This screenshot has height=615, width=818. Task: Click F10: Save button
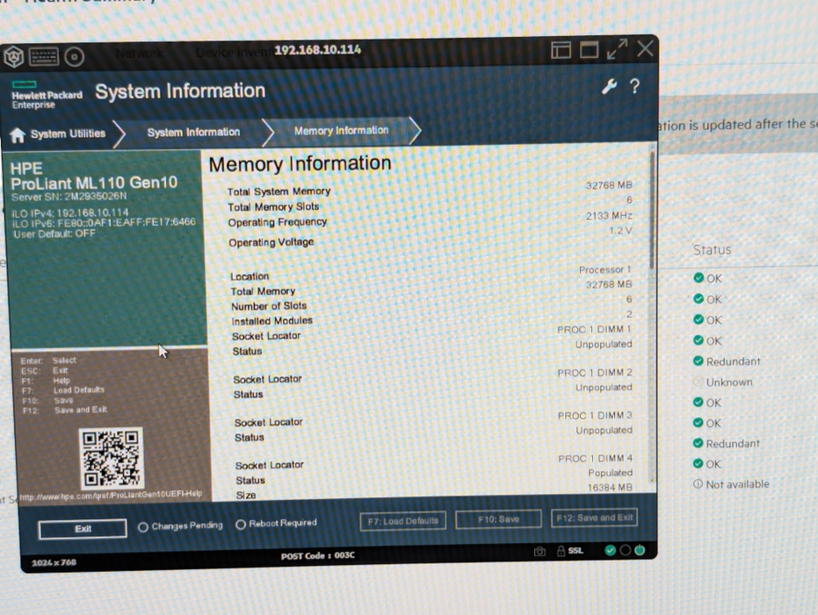click(x=498, y=519)
